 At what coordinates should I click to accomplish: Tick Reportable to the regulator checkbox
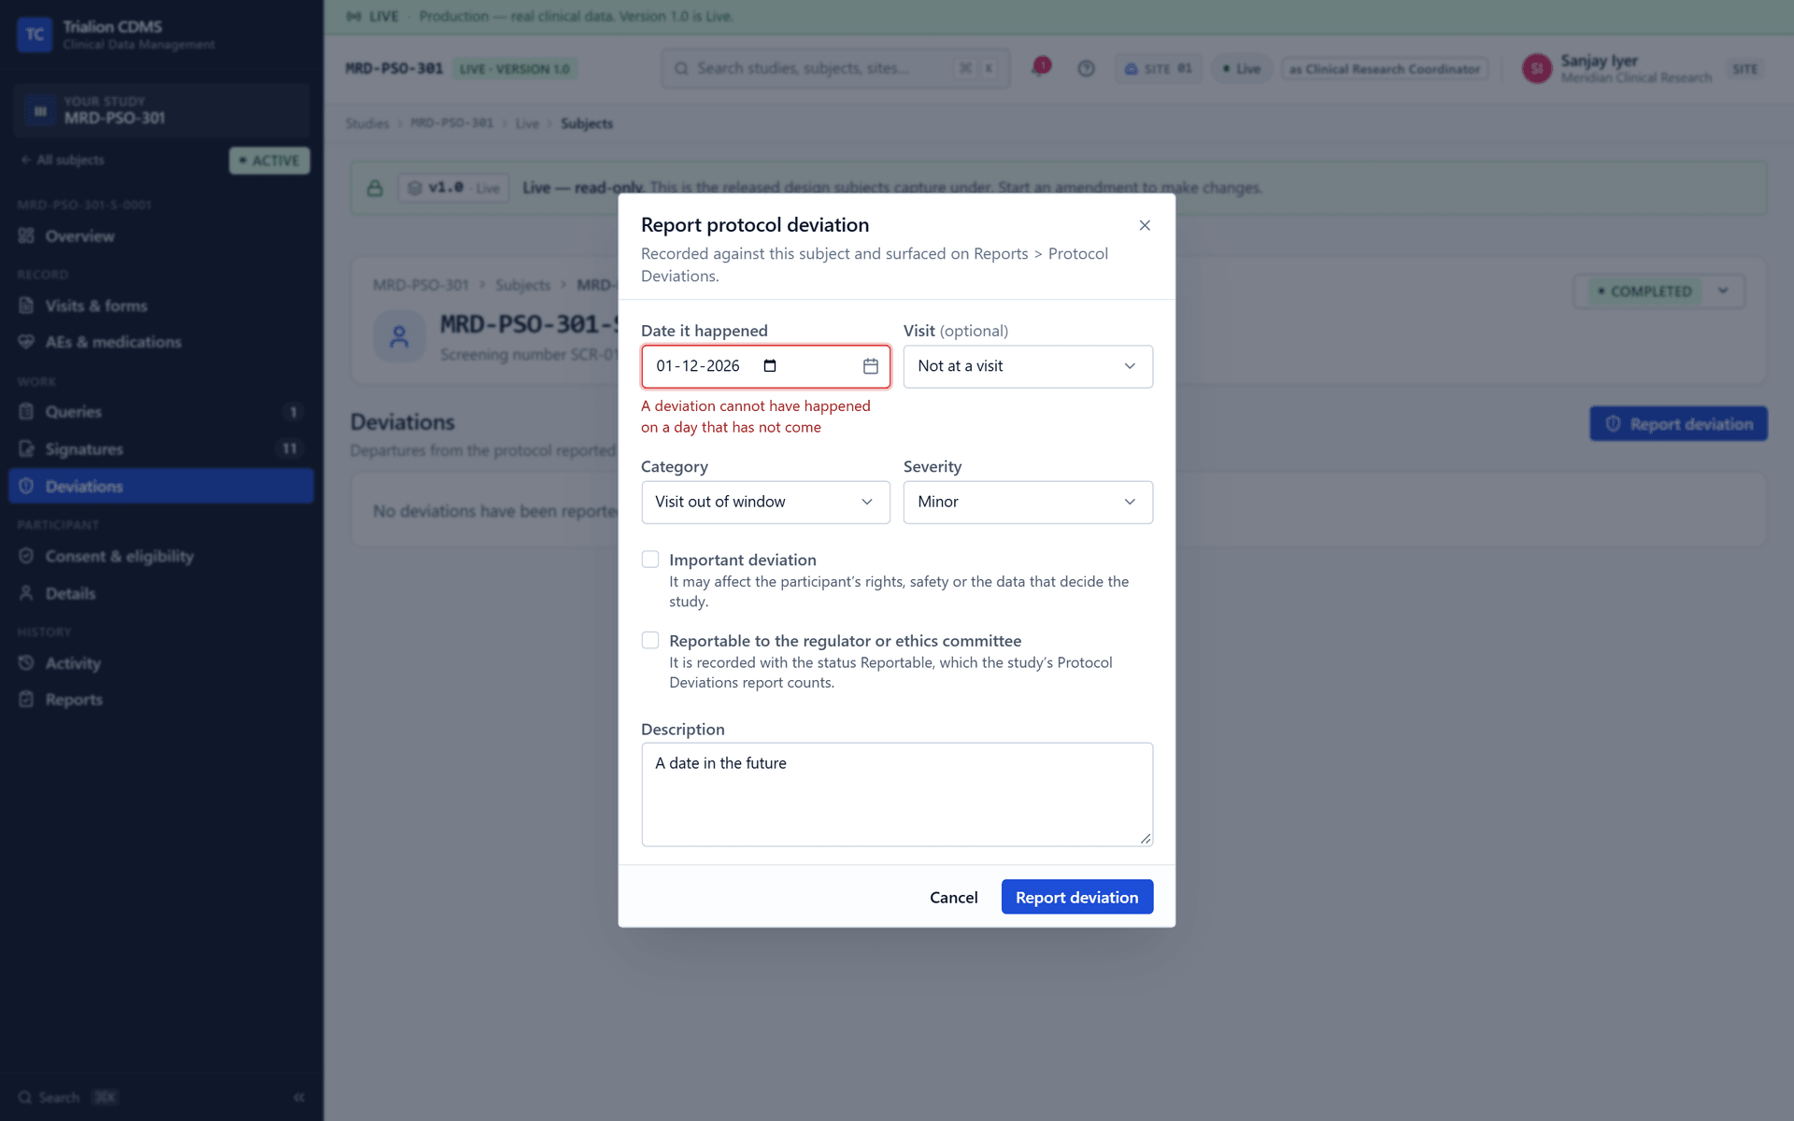coord(650,641)
